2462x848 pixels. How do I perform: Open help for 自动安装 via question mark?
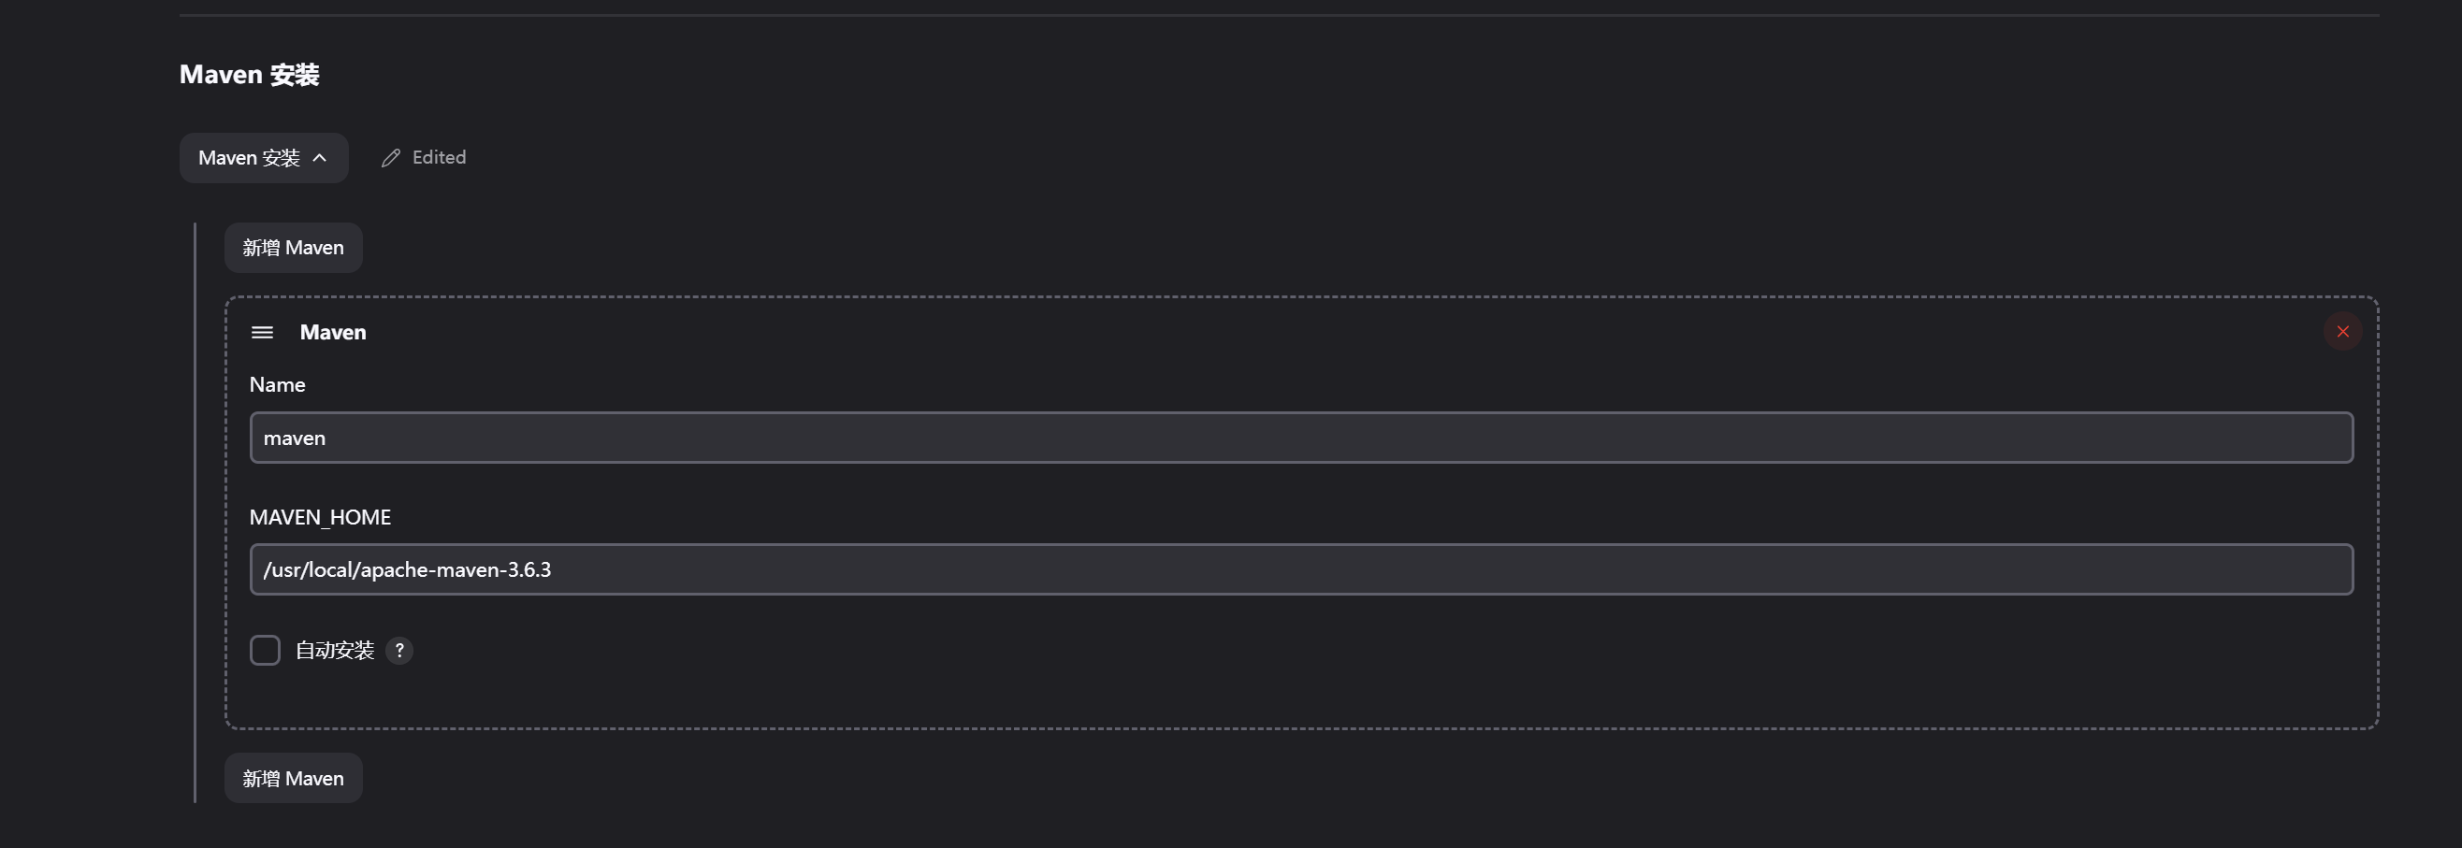pyautogui.click(x=399, y=651)
